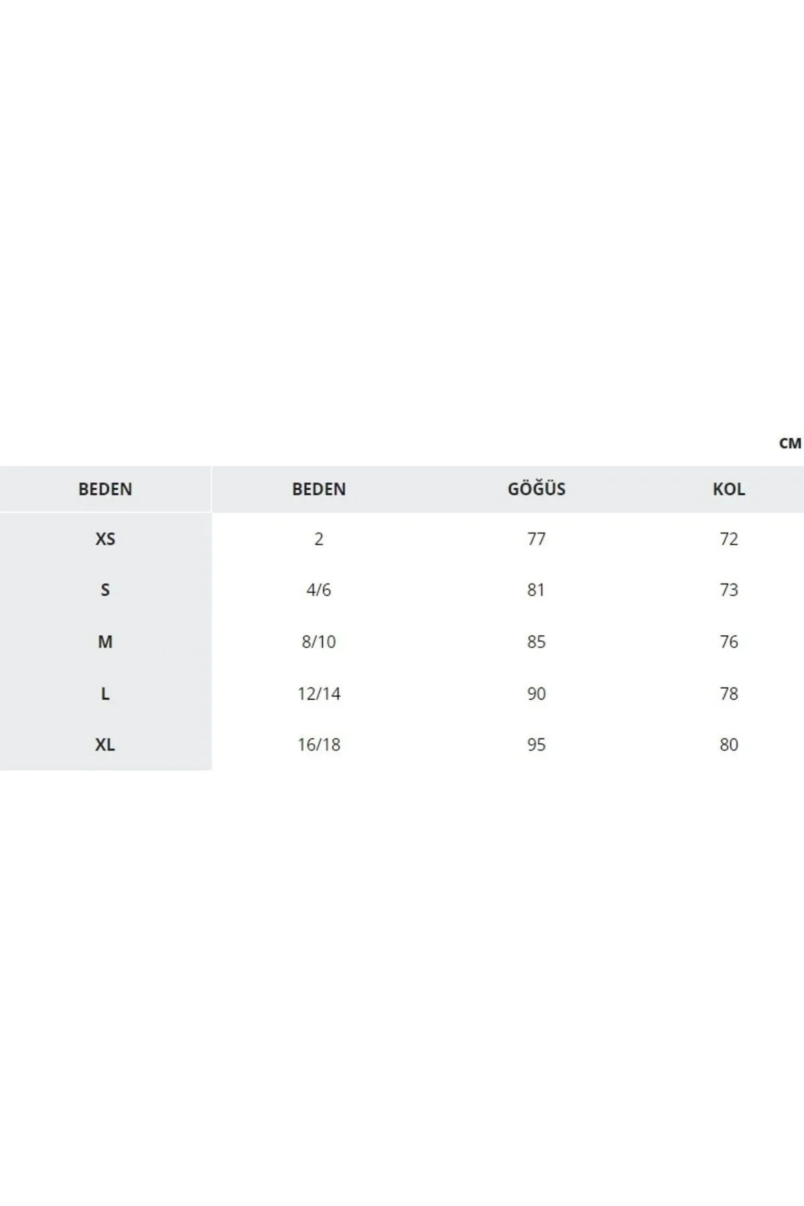Click the KOL value 72
This screenshot has height=1206, width=804.
tap(728, 539)
